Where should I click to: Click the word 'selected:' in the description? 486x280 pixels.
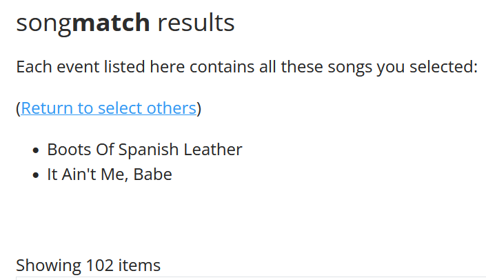pos(445,68)
